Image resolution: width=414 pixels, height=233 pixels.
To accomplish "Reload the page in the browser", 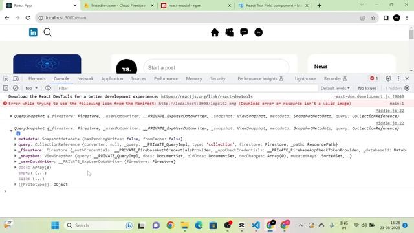I will [x=28, y=17].
